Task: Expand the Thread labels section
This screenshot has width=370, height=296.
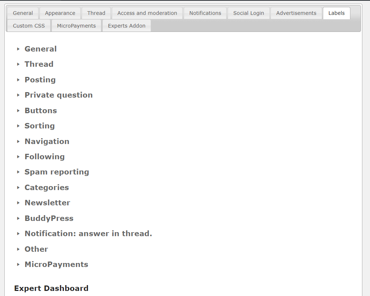Action: [x=39, y=64]
